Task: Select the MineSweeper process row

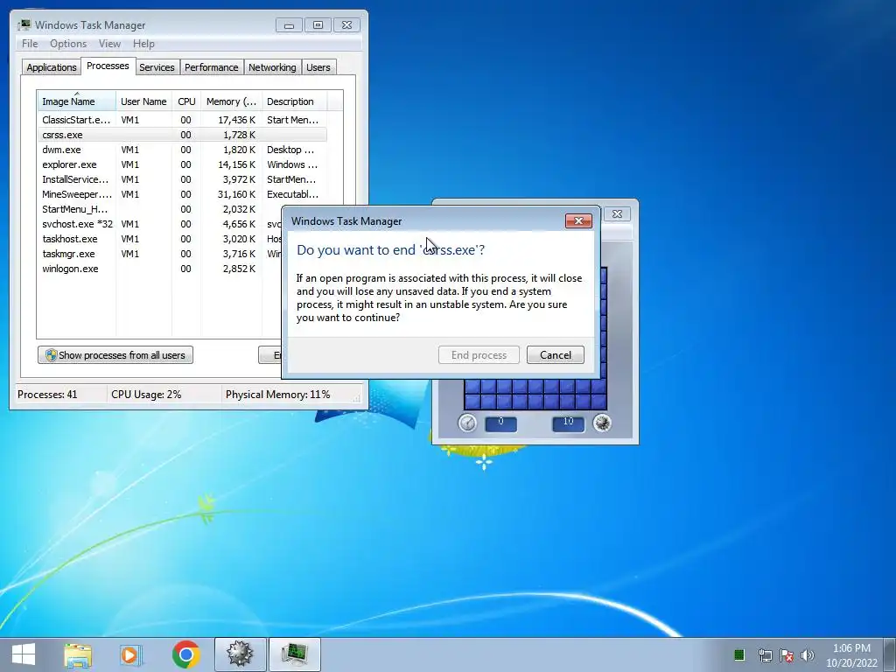Action: 182,194
